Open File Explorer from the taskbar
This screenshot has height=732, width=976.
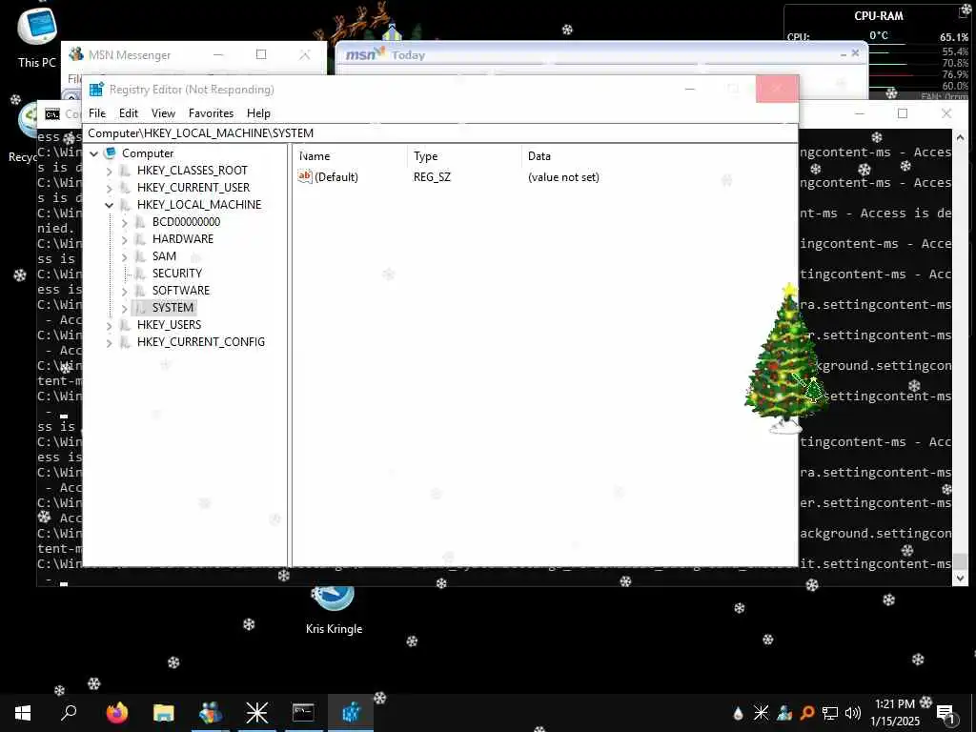(x=164, y=713)
